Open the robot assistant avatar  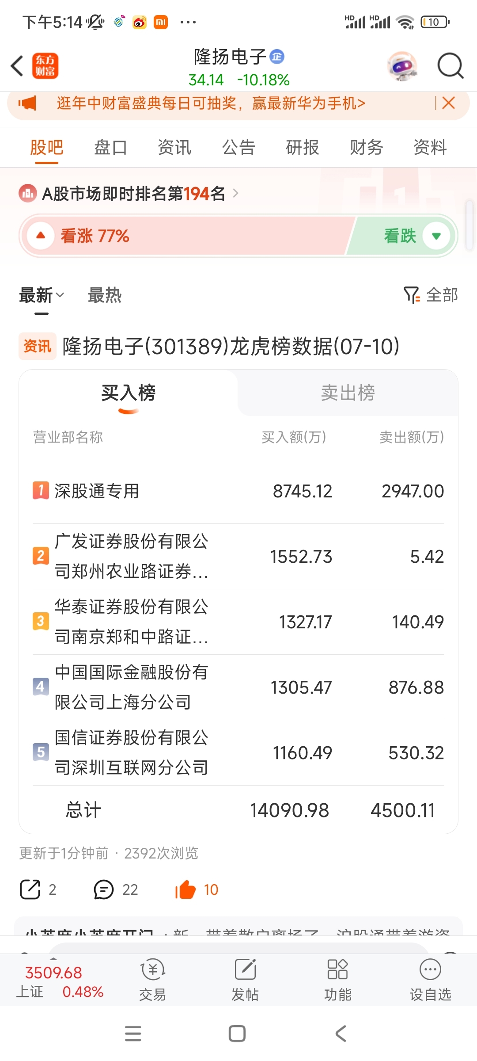tap(402, 66)
